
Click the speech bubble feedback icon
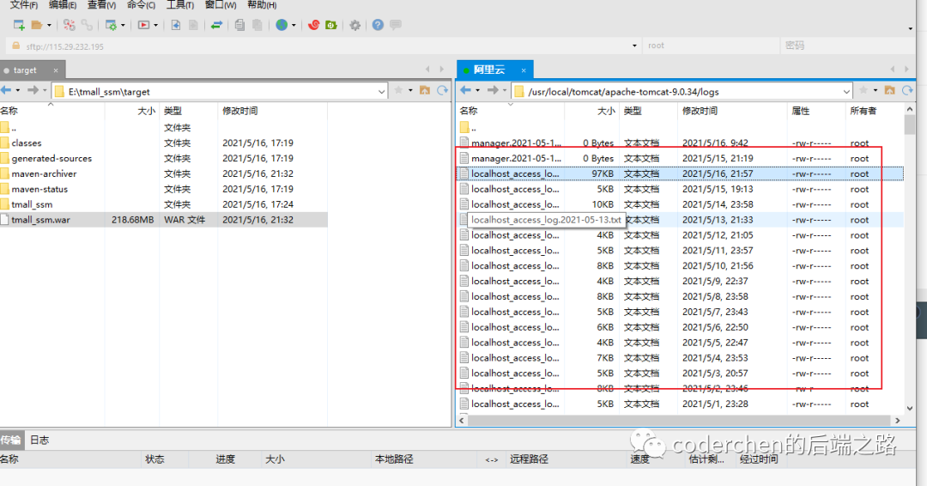pos(396,25)
